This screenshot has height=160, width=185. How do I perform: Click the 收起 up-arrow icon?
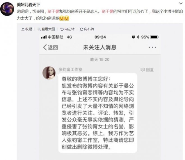click(23, 29)
